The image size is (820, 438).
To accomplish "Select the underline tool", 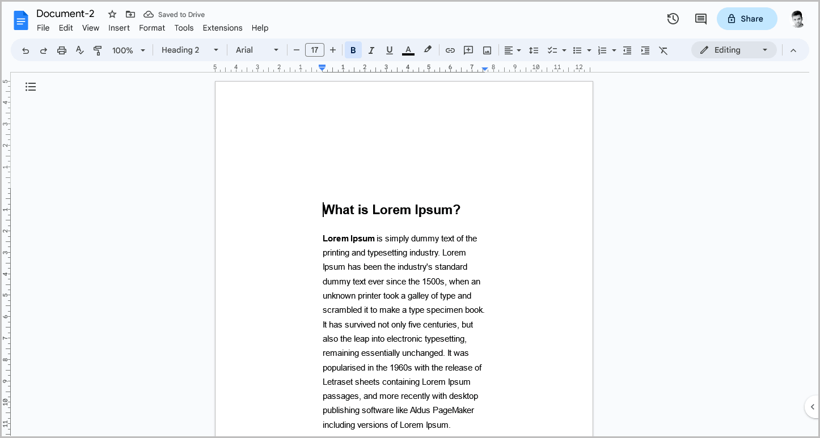I will pos(390,50).
